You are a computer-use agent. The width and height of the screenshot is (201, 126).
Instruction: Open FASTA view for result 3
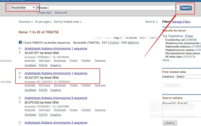click(x=43, y=115)
